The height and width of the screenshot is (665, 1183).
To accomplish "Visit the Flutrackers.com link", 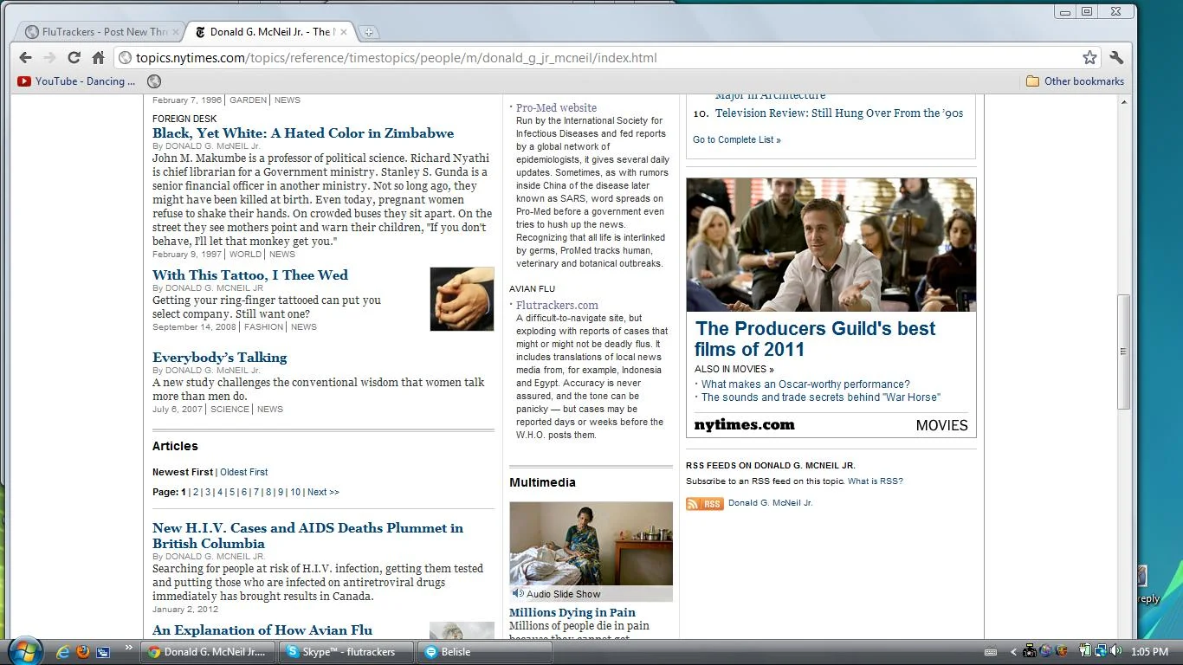I will click(x=557, y=306).
